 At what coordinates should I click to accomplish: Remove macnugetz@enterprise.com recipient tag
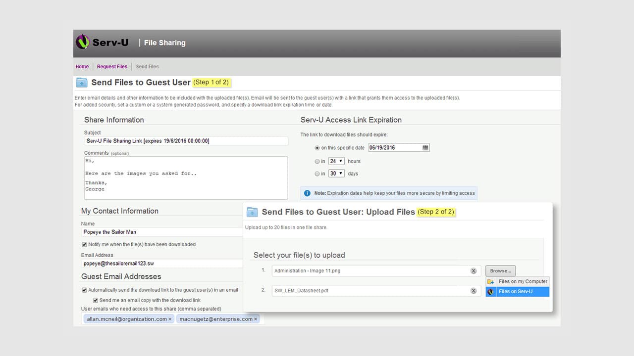[256, 319]
